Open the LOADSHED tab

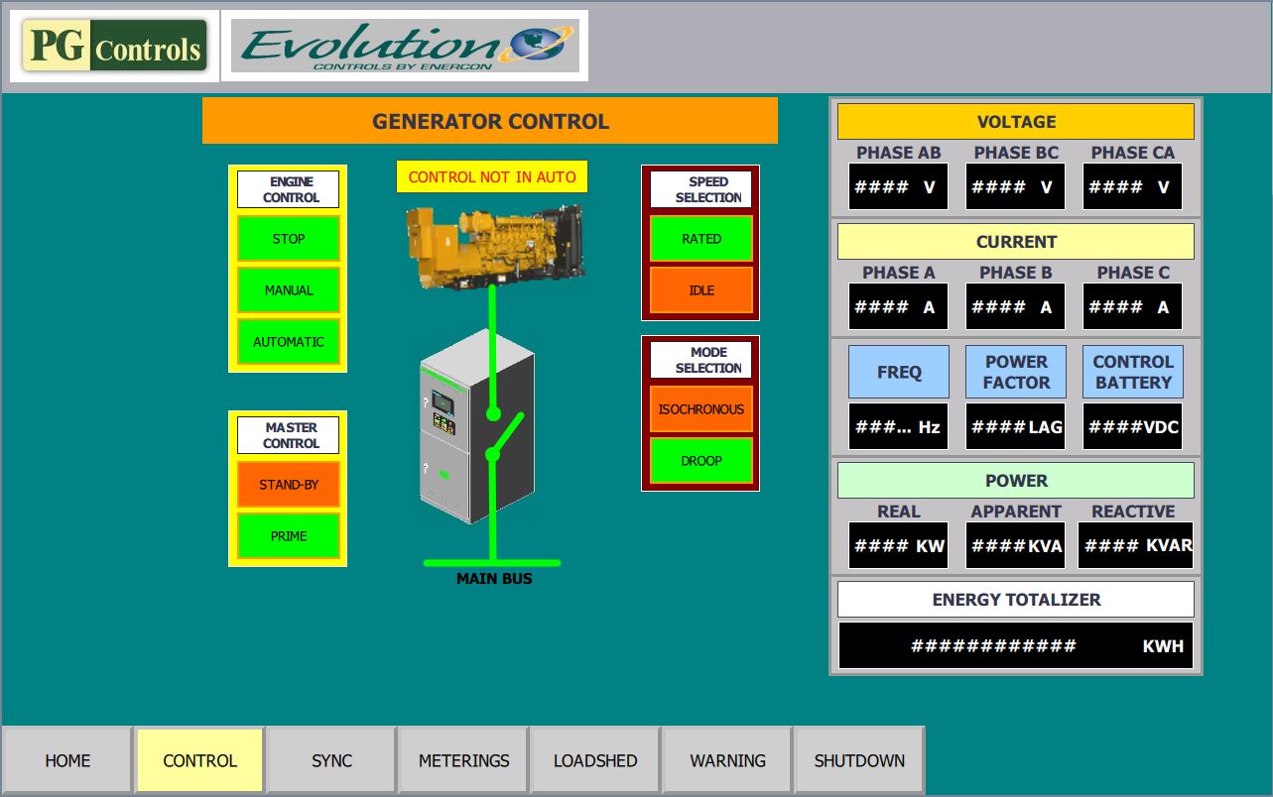[x=595, y=760]
